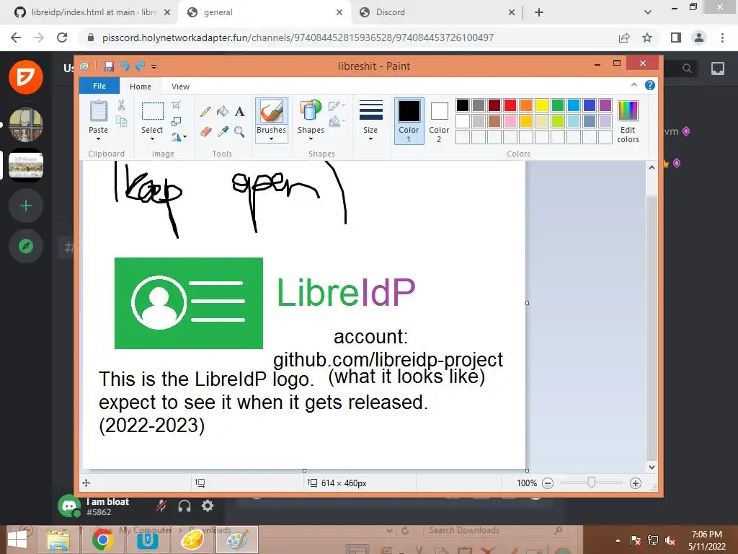Click the Save icon in Paint title bar

point(110,66)
